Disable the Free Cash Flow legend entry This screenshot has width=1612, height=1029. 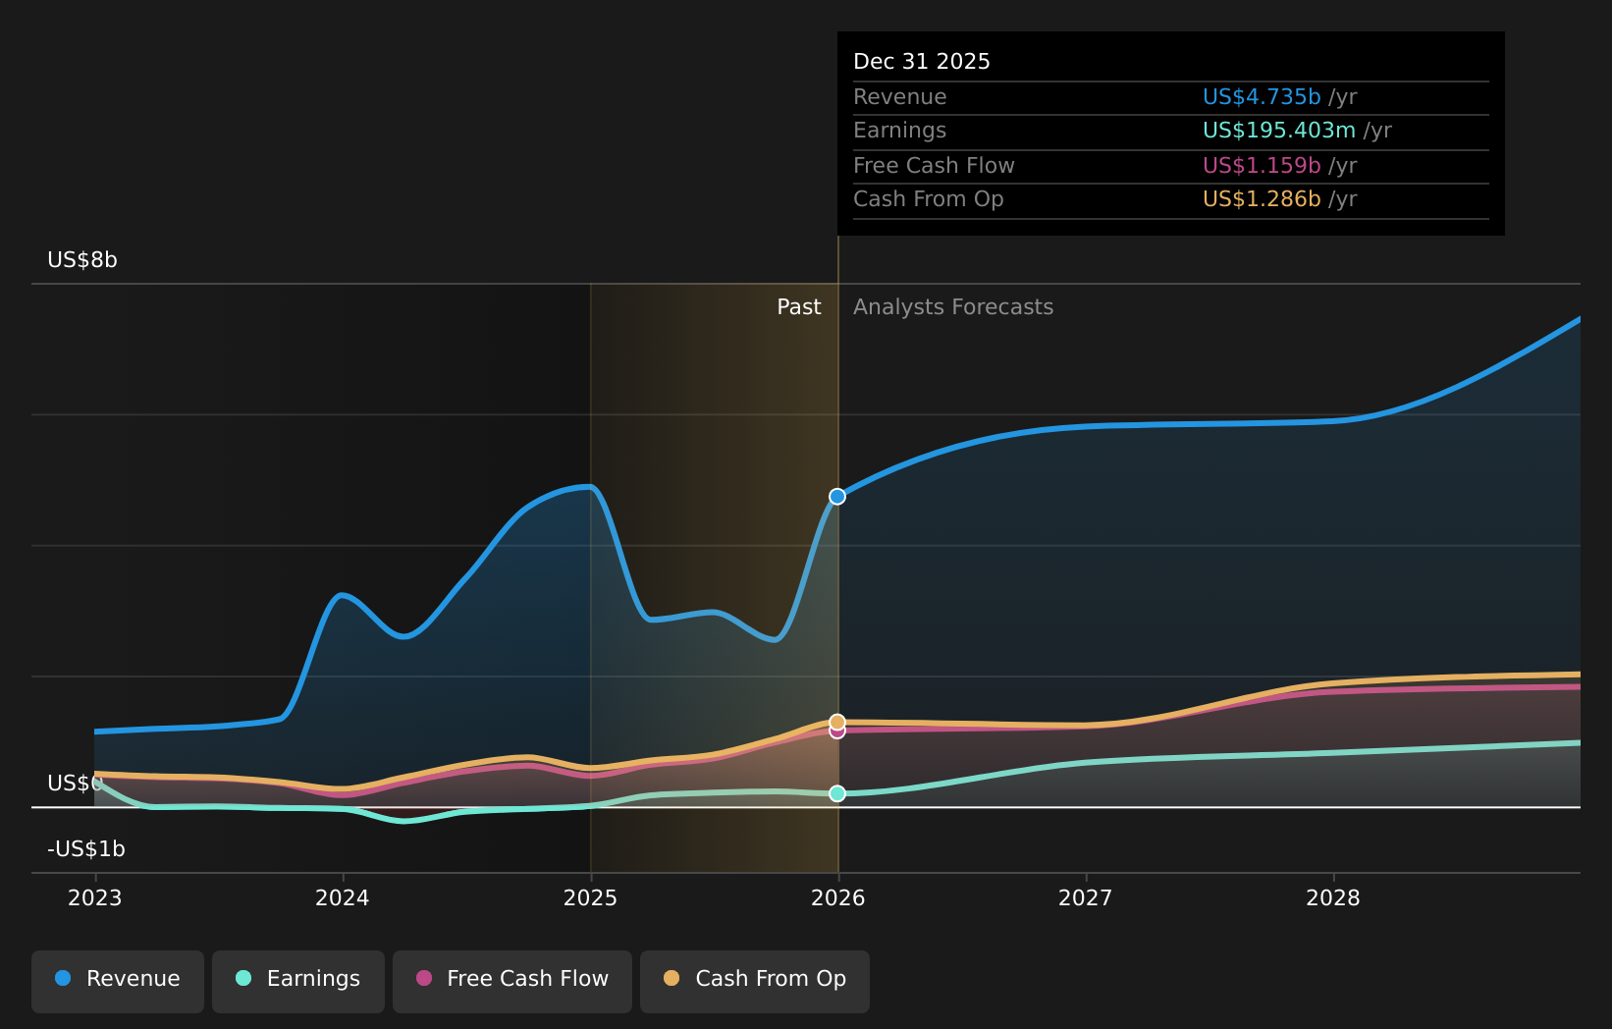[x=511, y=980]
